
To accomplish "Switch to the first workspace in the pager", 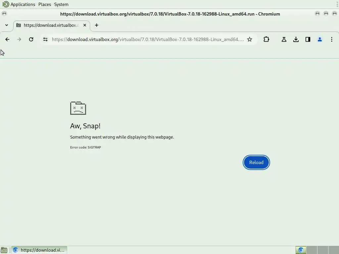I will (301, 250).
